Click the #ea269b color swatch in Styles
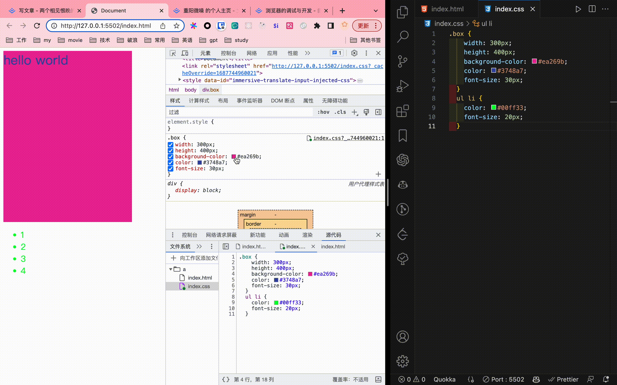This screenshot has width=617, height=385. (234, 156)
